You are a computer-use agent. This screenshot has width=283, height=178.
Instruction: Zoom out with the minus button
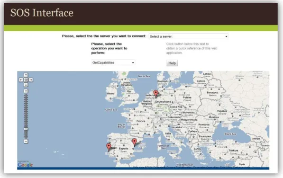(26, 141)
